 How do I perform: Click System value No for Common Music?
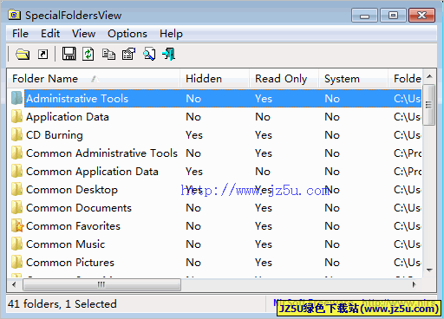(x=332, y=244)
